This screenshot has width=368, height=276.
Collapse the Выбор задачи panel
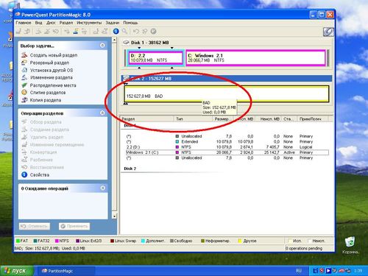point(102,46)
